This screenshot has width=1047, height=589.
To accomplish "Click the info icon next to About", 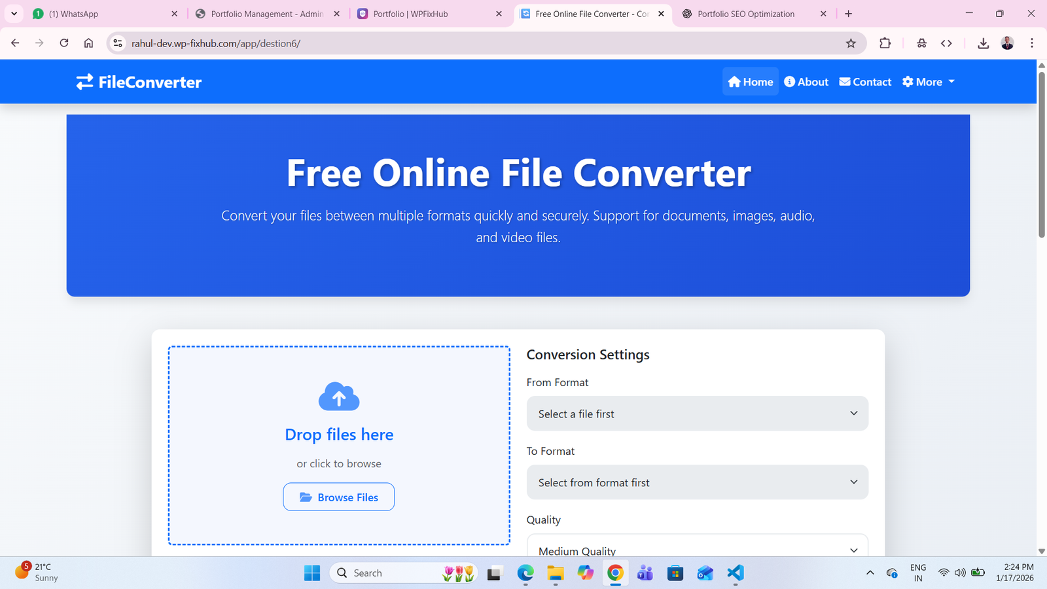I will [x=789, y=81].
